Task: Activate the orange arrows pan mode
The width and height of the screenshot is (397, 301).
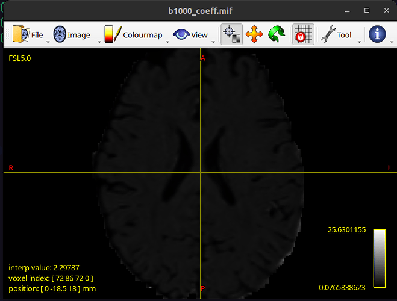Action: [x=254, y=35]
